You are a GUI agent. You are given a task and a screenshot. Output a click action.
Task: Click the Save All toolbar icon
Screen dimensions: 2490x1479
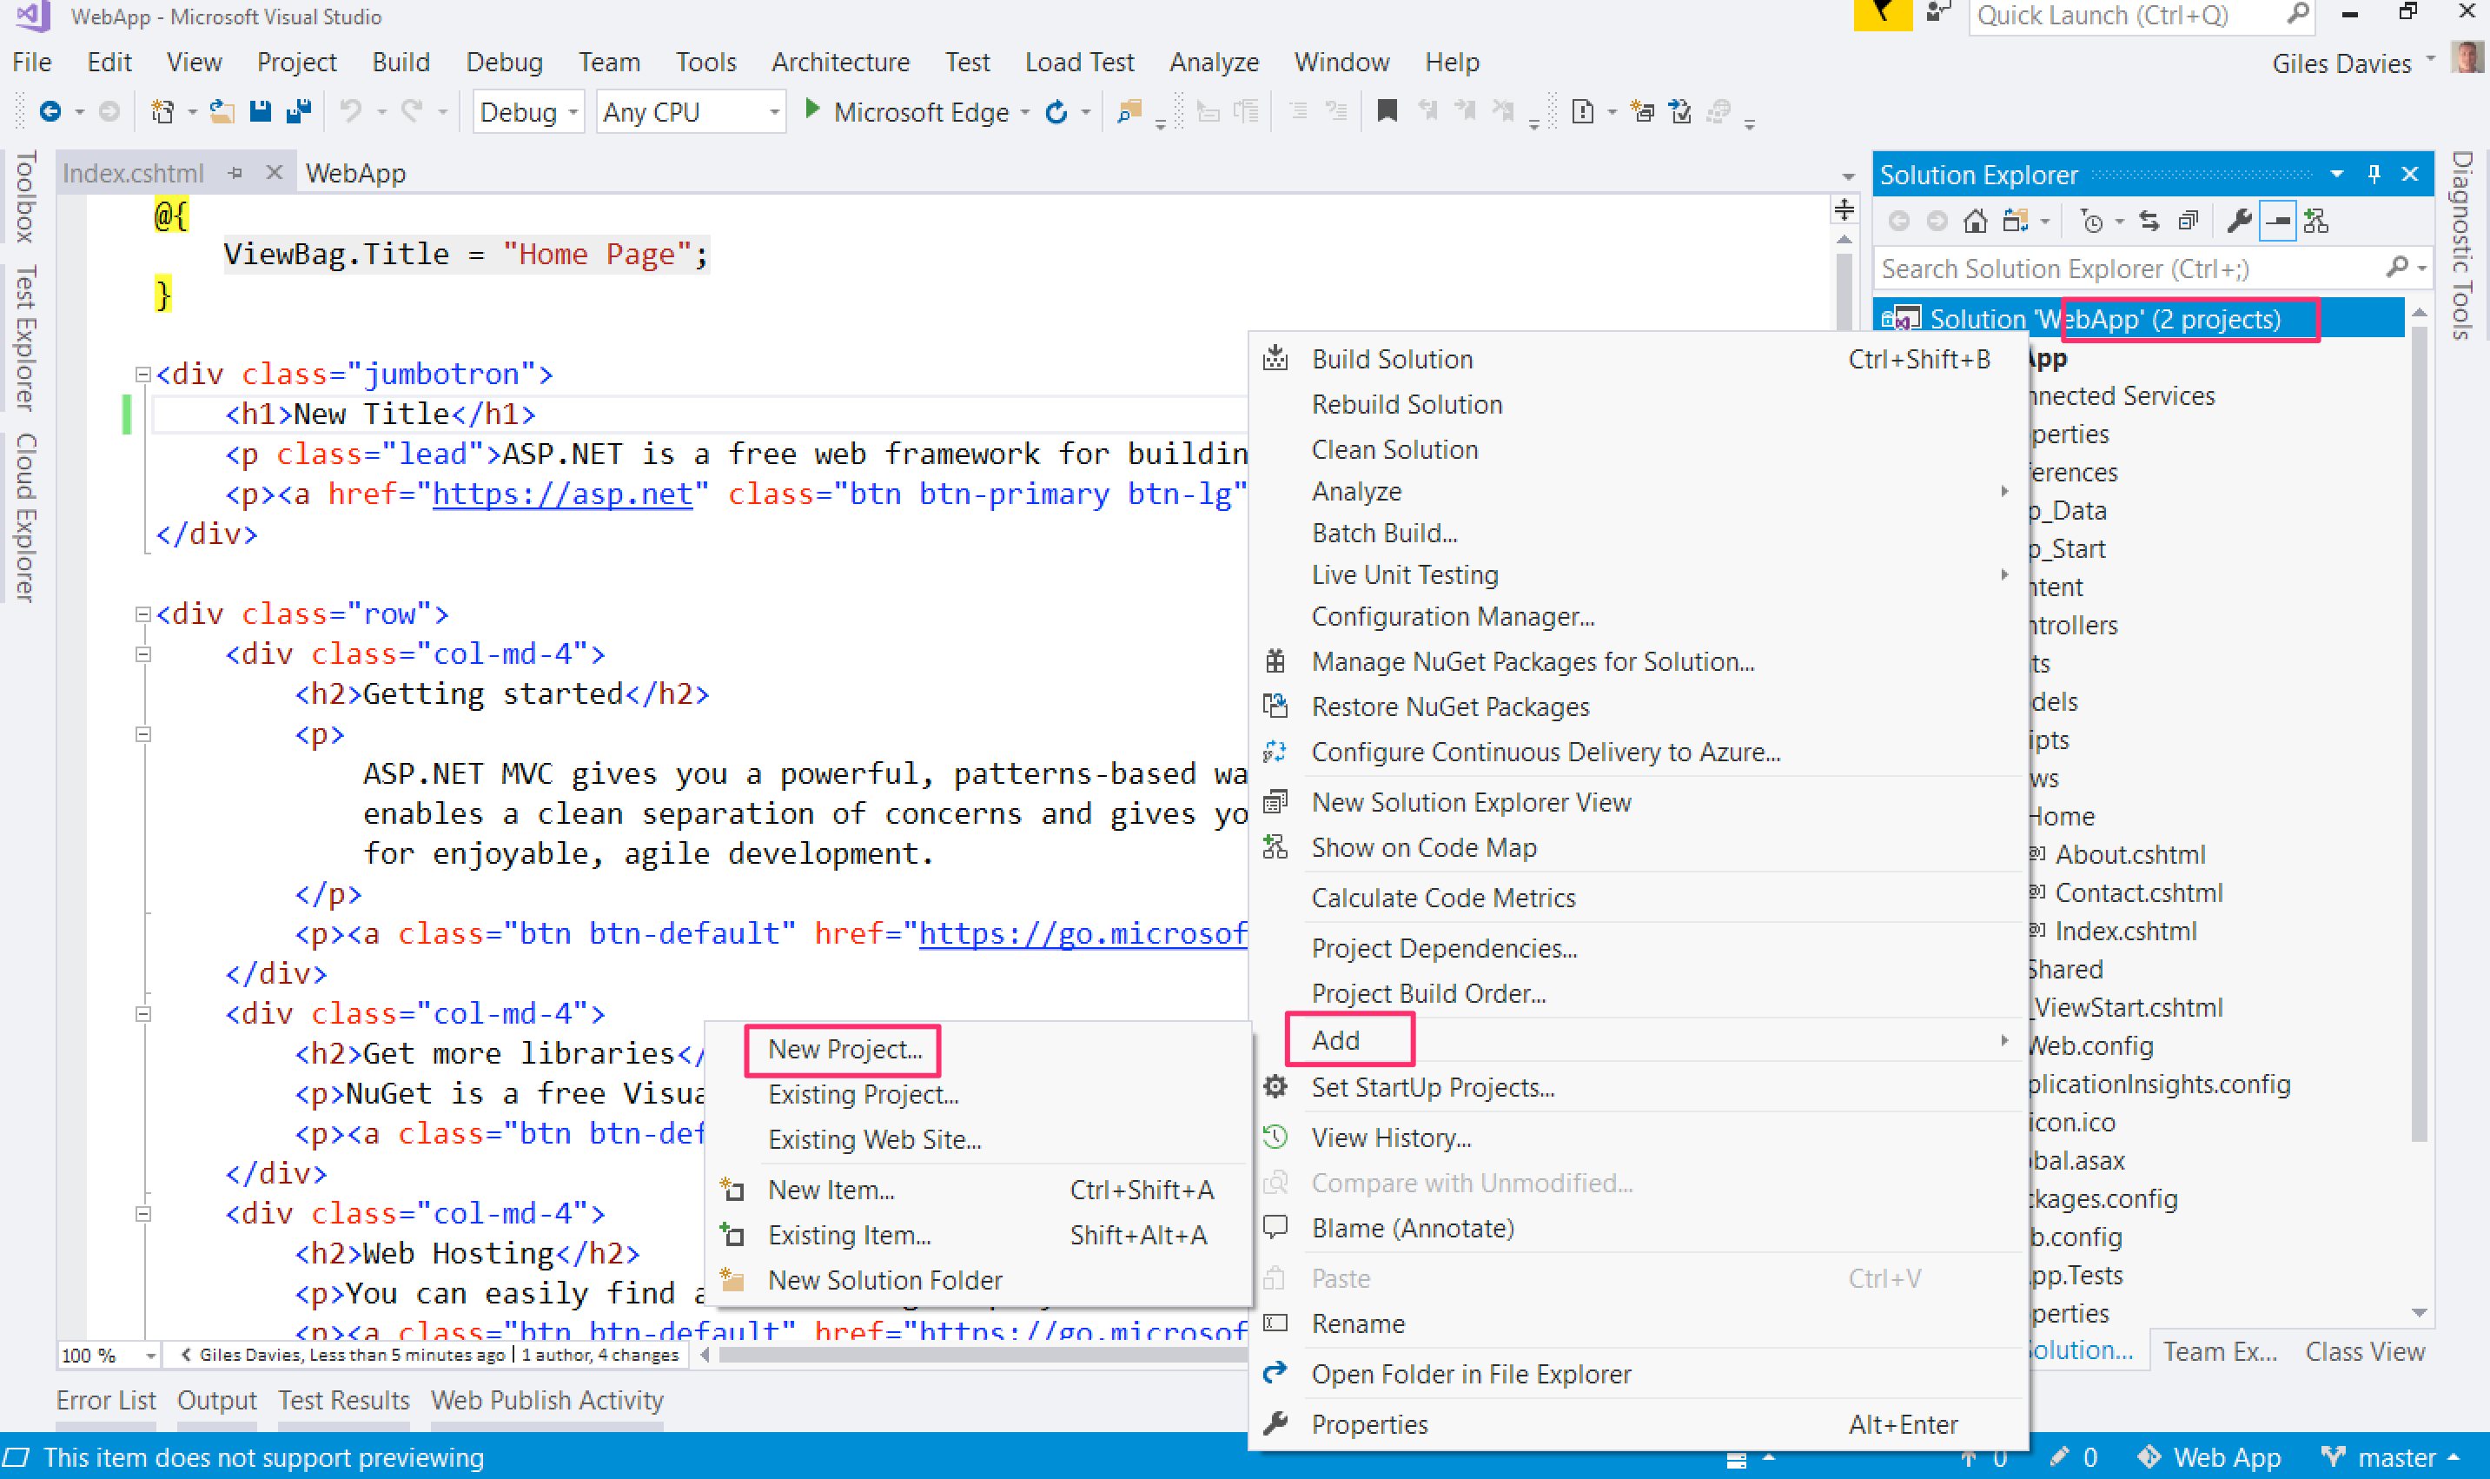pyautogui.click(x=299, y=111)
